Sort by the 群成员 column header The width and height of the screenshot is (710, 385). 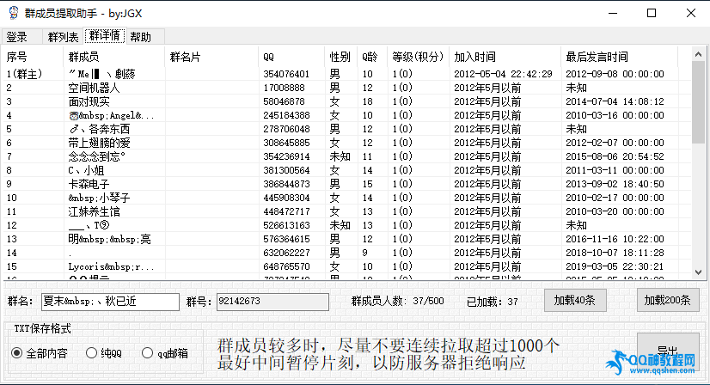click(114, 57)
